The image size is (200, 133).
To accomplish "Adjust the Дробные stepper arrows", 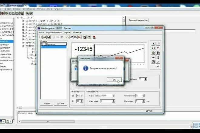I will pos(145,79).
